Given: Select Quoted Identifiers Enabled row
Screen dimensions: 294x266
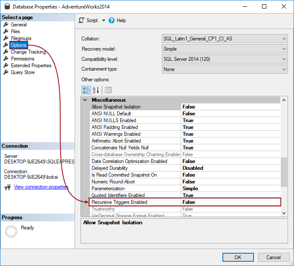Looking at the screenshot, I should point(185,195).
